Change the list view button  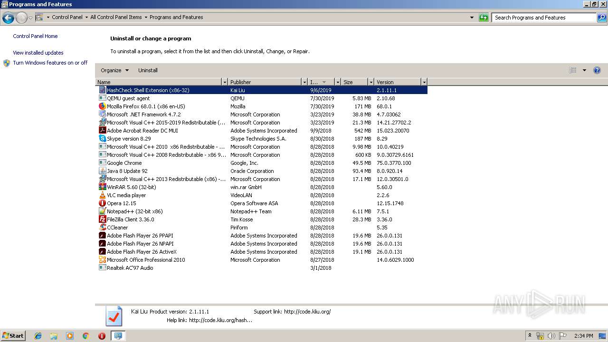click(573, 70)
